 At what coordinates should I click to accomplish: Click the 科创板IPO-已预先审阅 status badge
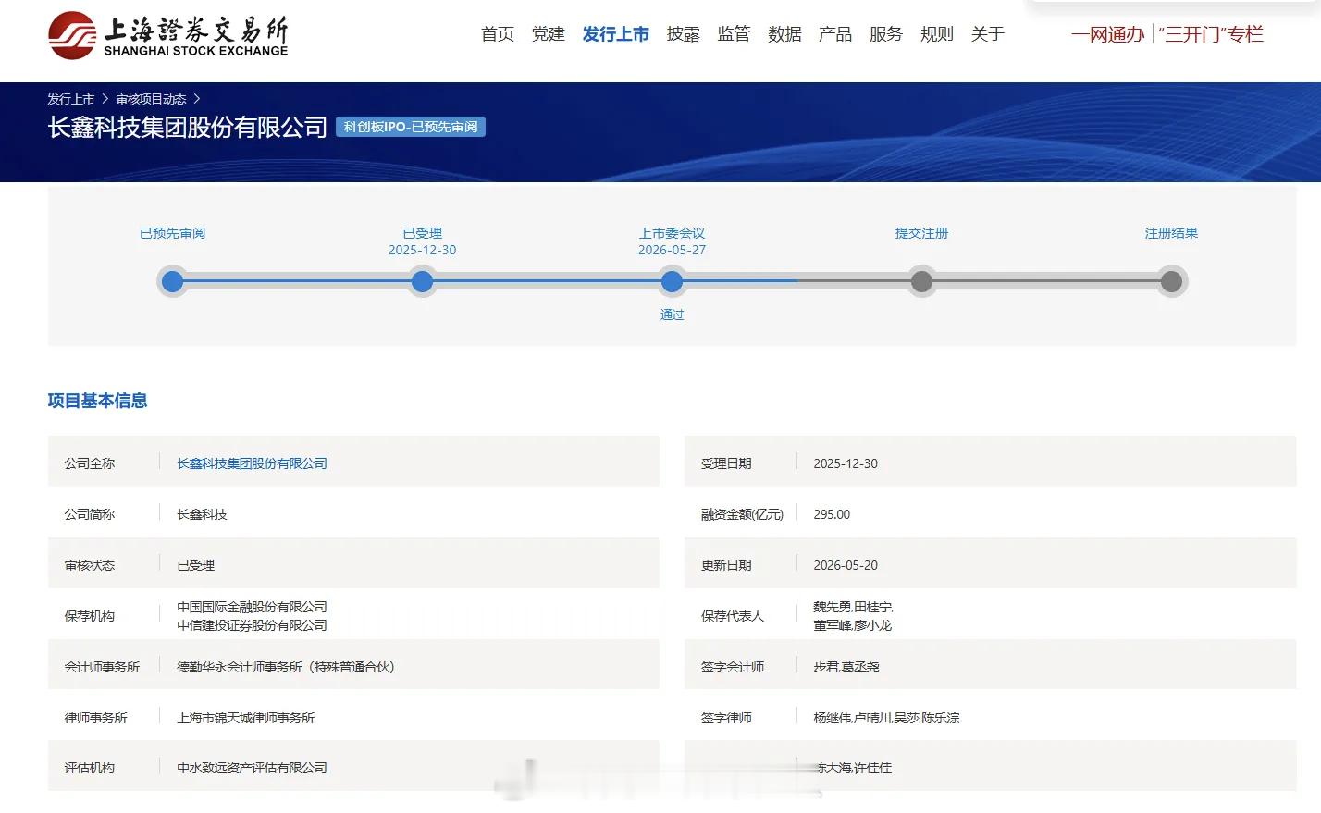411,127
